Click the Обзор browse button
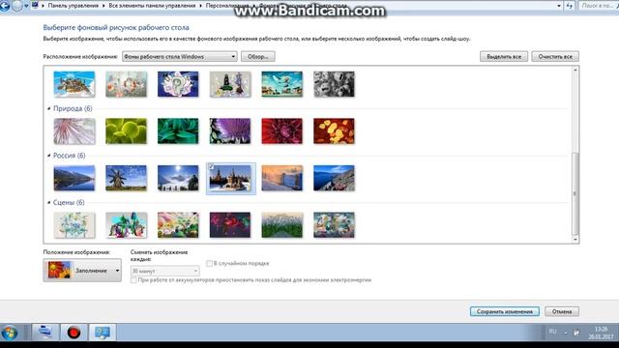 (258, 56)
